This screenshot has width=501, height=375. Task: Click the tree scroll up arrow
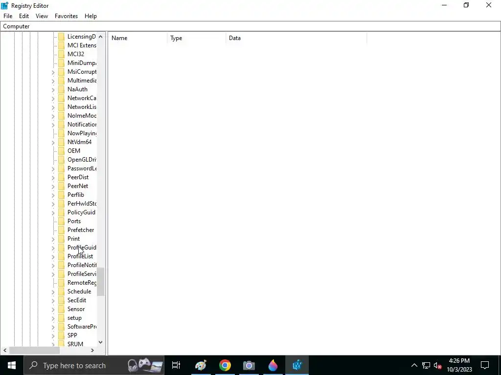(101, 37)
